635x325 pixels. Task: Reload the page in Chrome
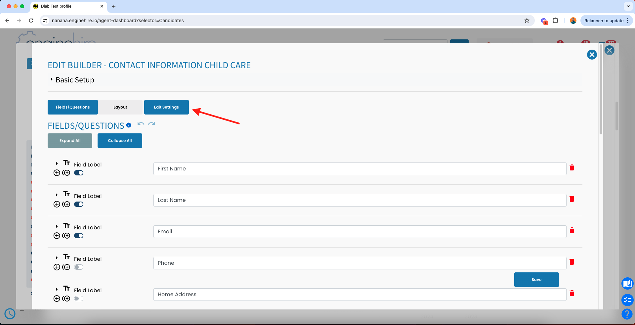[x=31, y=21]
